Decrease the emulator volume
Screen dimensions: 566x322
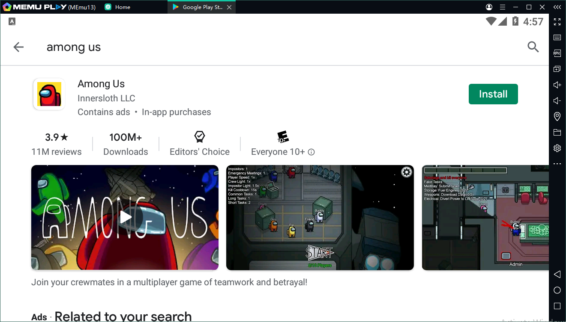click(557, 101)
